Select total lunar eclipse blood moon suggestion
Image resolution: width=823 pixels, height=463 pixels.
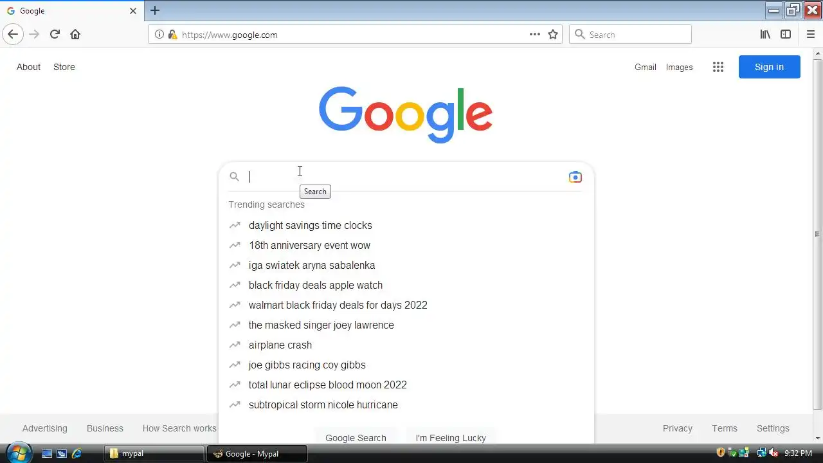click(x=406, y=385)
